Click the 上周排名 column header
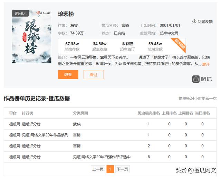221x178 pixels. pos(186,113)
